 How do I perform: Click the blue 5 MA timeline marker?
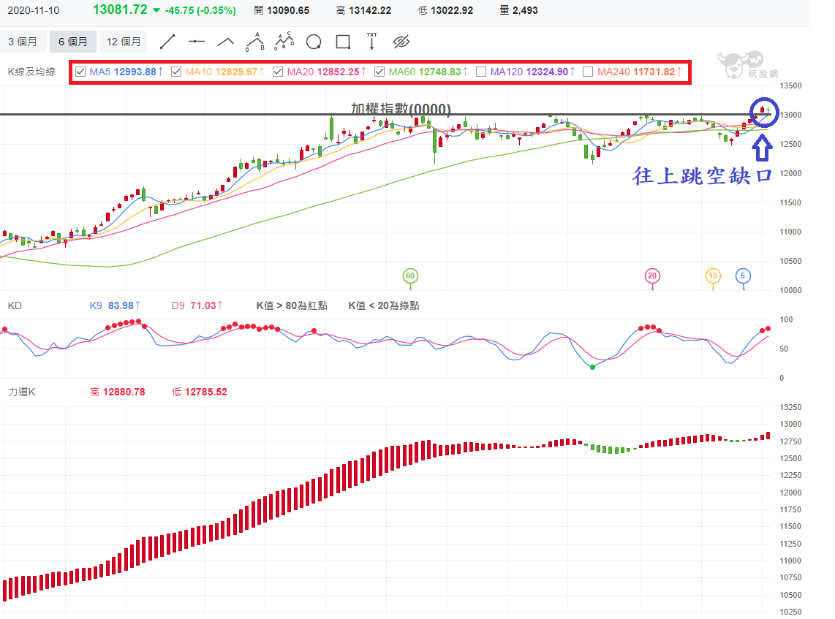(743, 276)
